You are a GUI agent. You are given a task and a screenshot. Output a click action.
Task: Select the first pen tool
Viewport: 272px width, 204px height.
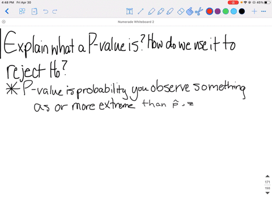[x=151, y=11]
